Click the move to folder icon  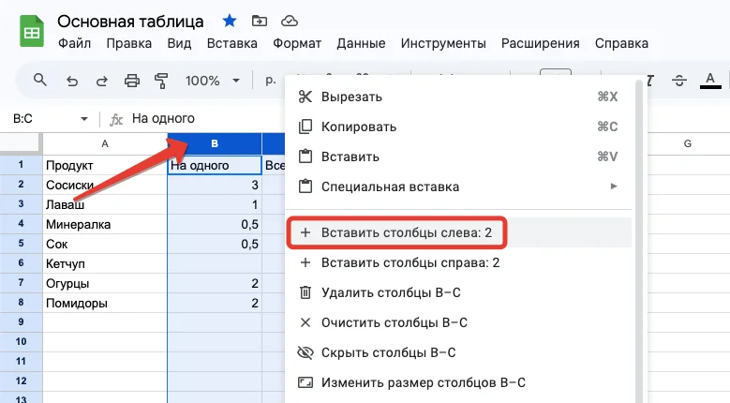pos(259,21)
